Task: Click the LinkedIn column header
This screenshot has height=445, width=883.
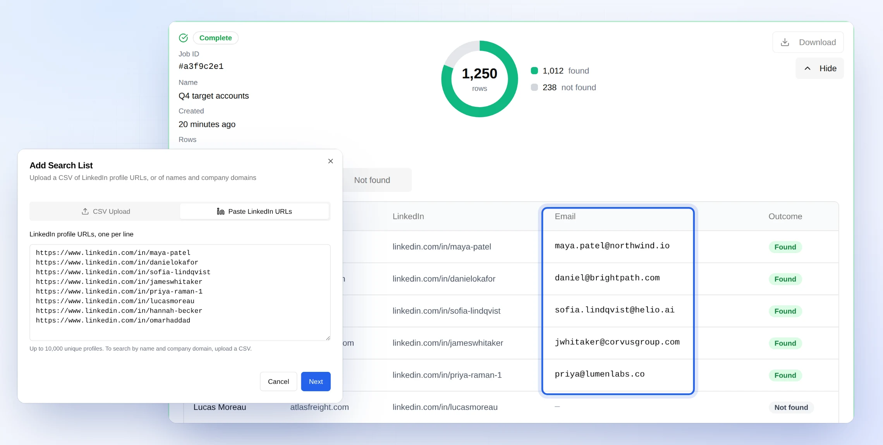Action: [408, 216]
